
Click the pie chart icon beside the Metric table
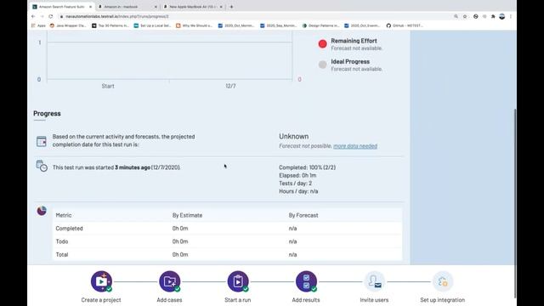click(x=42, y=211)
